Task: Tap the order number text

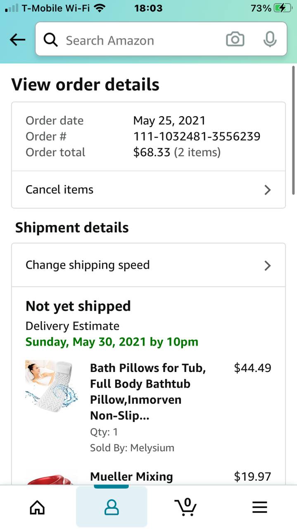Action: [197, 136]
